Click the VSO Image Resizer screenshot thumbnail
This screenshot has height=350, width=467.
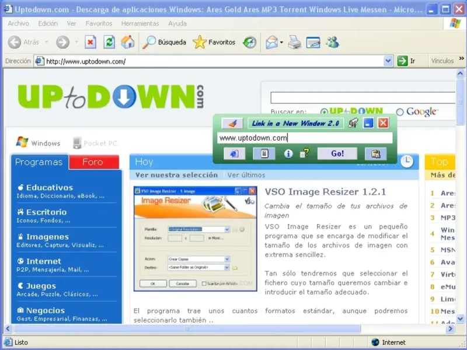point(196,239)
